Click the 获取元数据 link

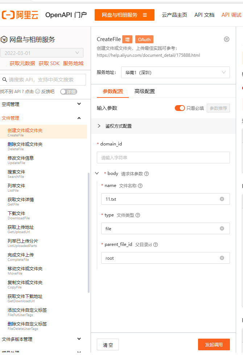pyautogui.click(x=22, y=63)
